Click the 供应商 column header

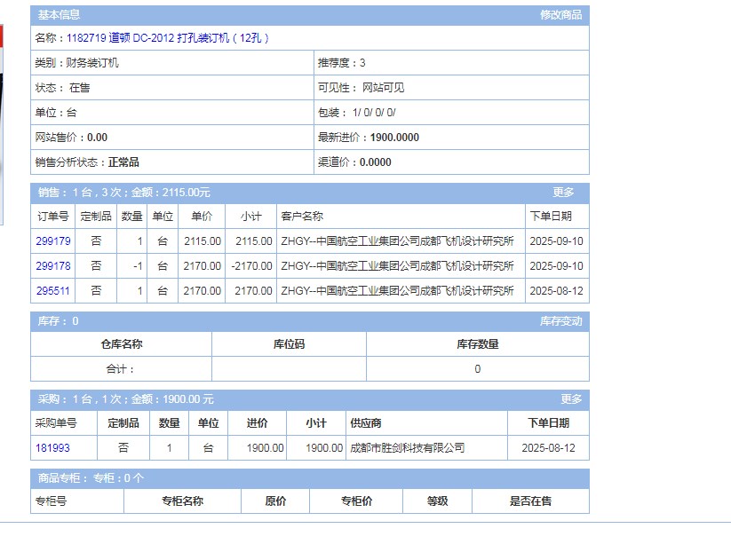[366, 423]
